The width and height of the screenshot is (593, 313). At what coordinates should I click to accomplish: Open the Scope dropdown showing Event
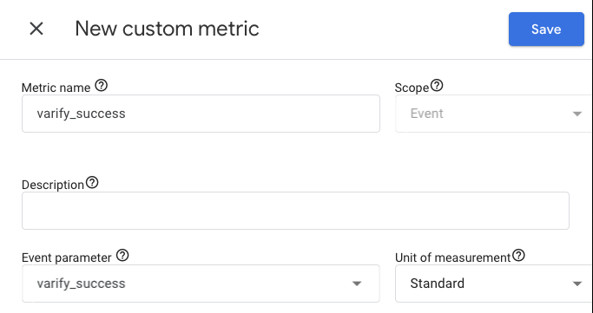click(493, 114)
